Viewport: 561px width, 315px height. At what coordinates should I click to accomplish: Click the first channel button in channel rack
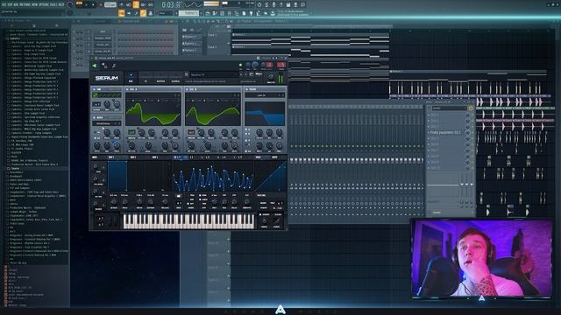coord(103,31)
